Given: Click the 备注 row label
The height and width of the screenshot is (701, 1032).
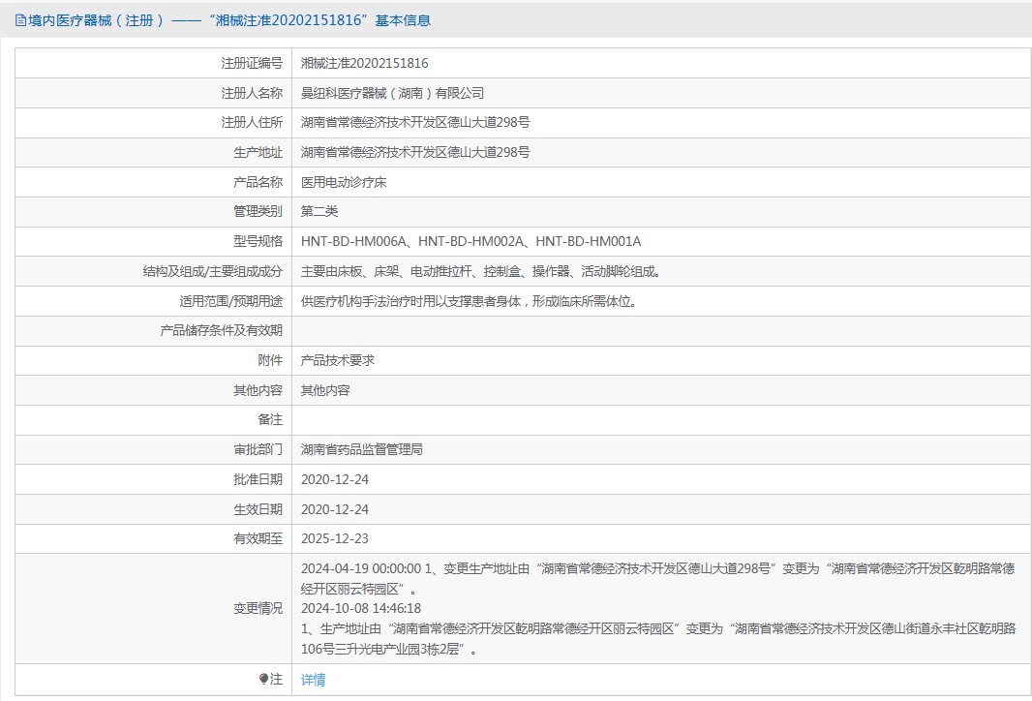Looking at the screenshot, I should point(270,419).
